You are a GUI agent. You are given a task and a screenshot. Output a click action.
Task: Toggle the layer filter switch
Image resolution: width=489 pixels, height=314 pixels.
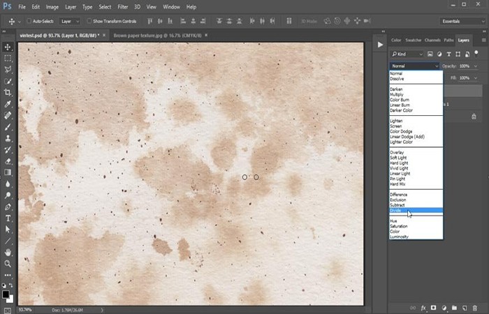pos(476,53)
